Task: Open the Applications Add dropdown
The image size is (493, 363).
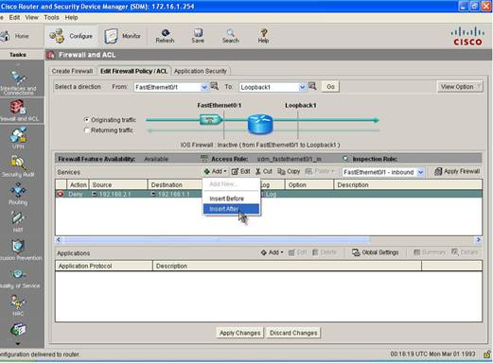Action: point(272,252)
